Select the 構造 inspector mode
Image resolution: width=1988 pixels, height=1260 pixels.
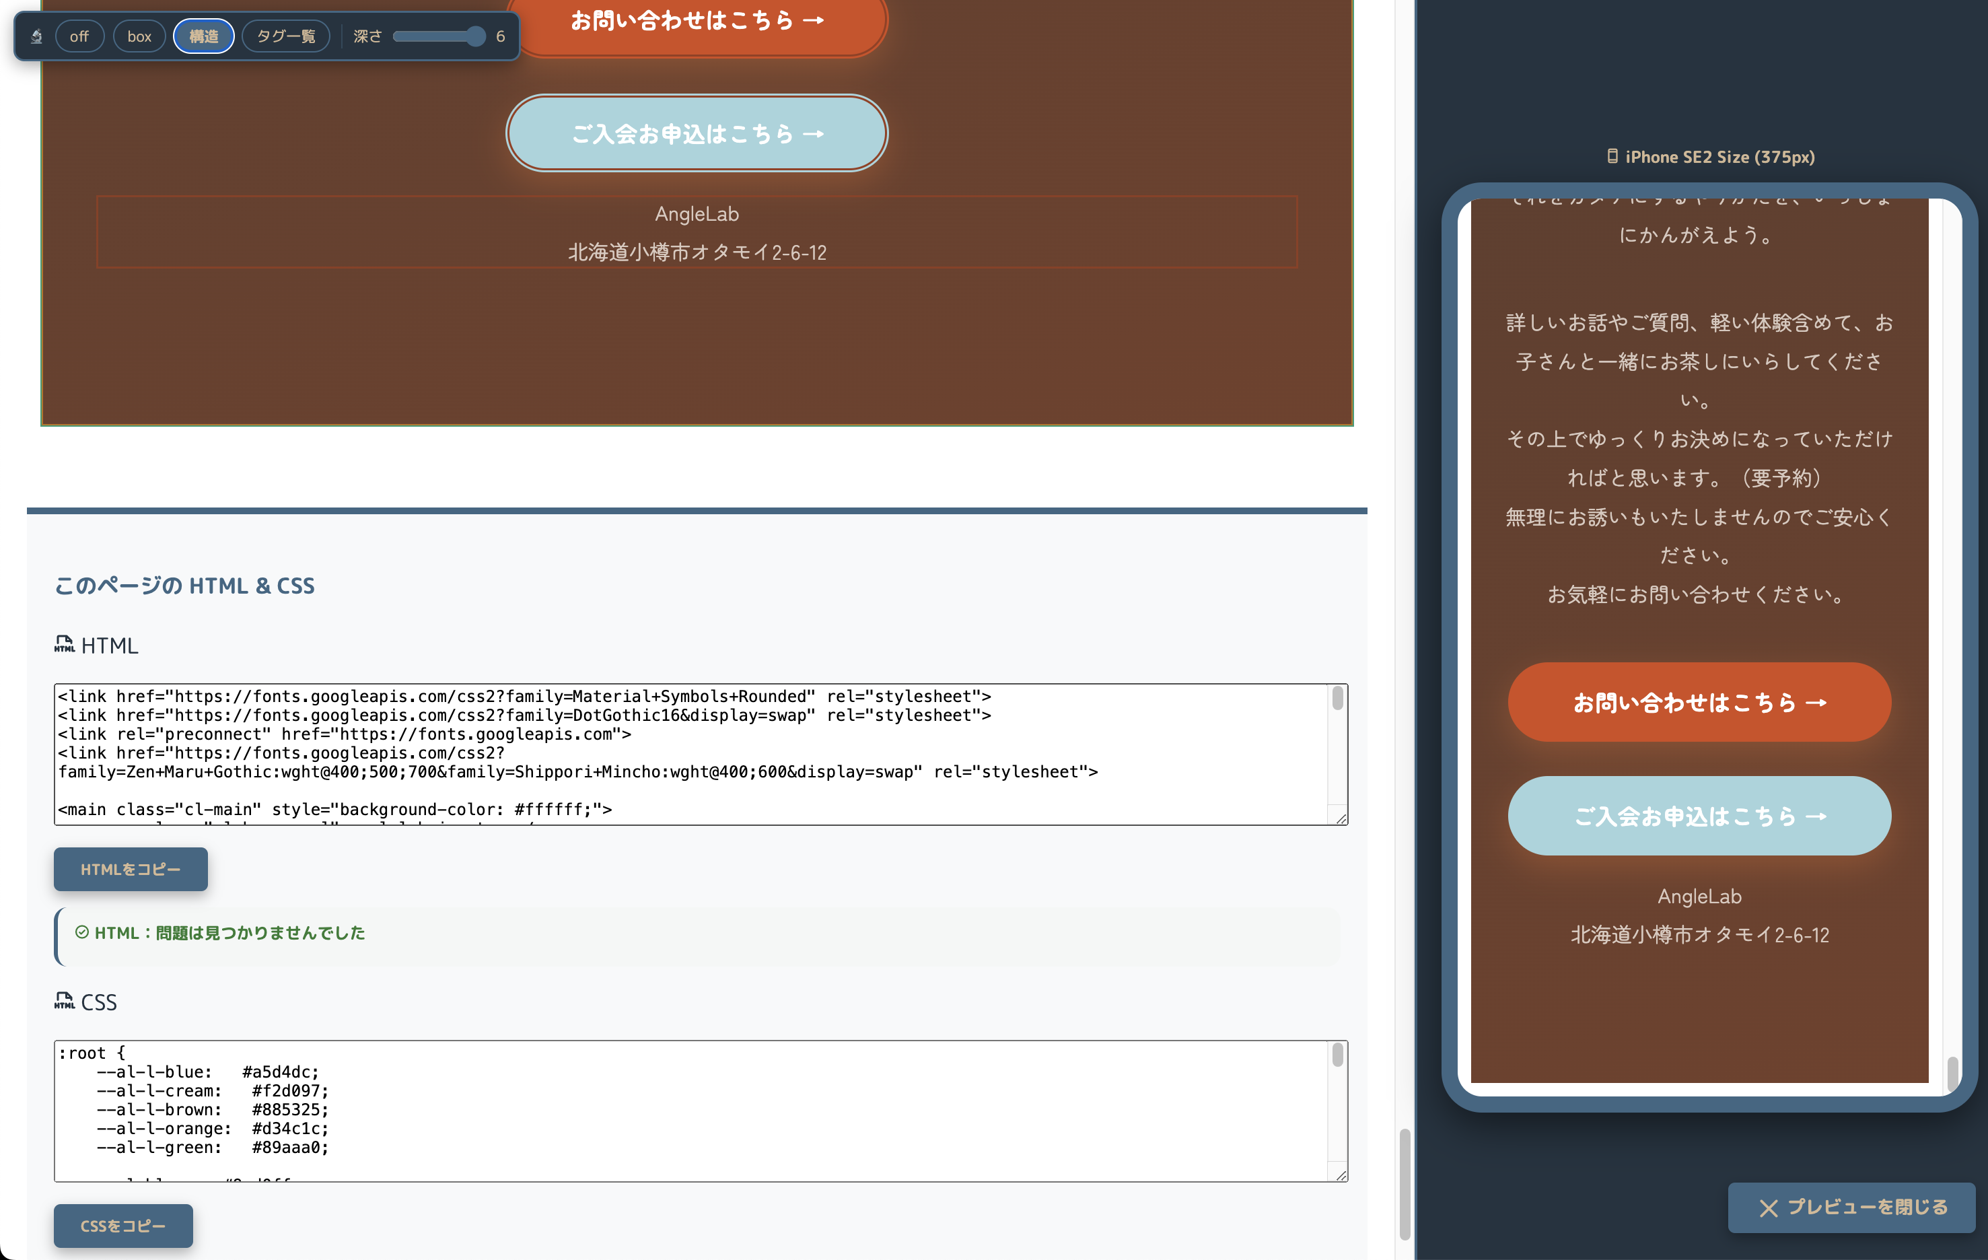(x=204, y=36)
